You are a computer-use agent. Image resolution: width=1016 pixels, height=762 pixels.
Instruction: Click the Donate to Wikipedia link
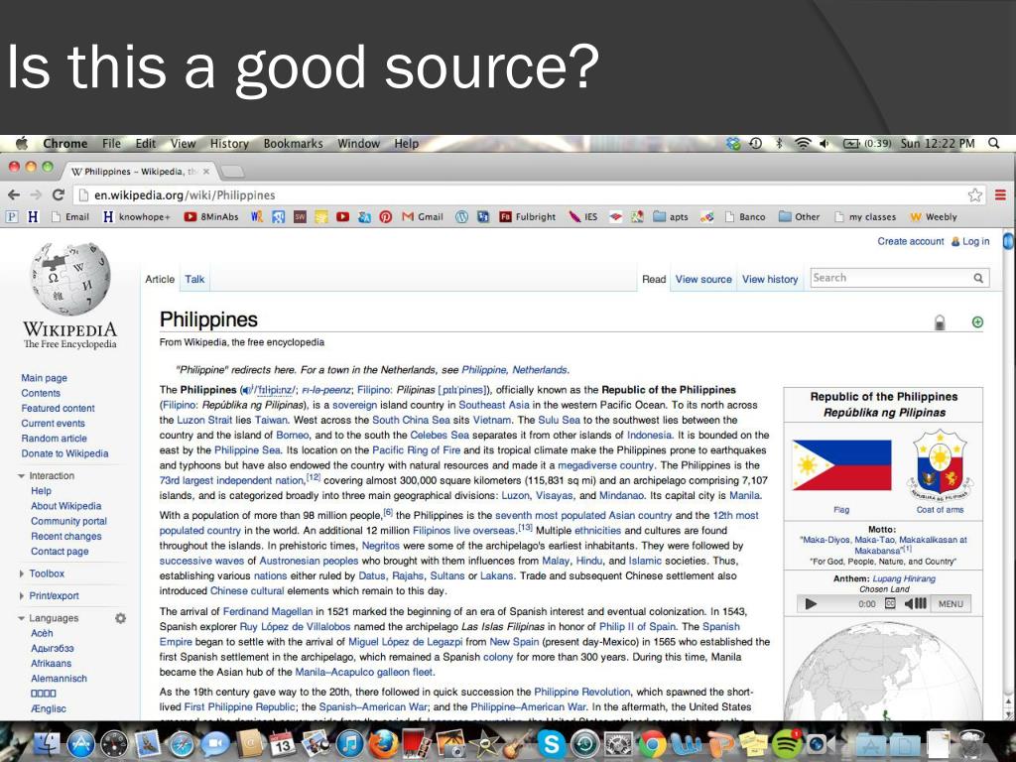tap(64, 453)
